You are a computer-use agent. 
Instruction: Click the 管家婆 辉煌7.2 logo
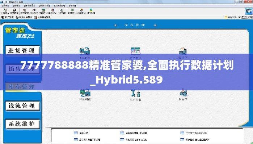(x=20, y=33)
